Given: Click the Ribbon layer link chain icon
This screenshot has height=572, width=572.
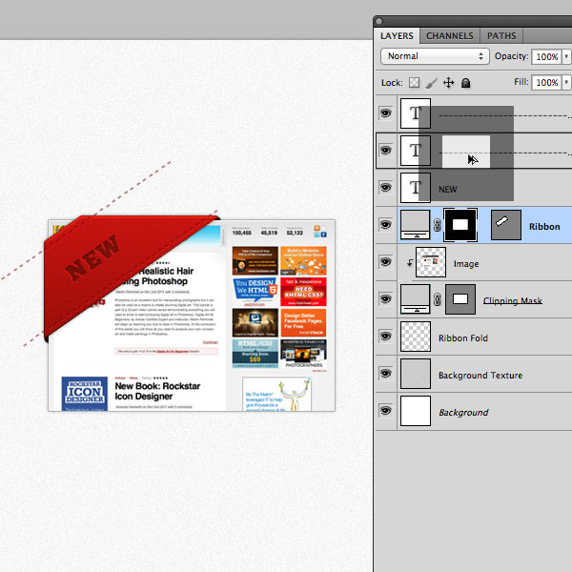Looking at the screenshot, I should 437,225.
